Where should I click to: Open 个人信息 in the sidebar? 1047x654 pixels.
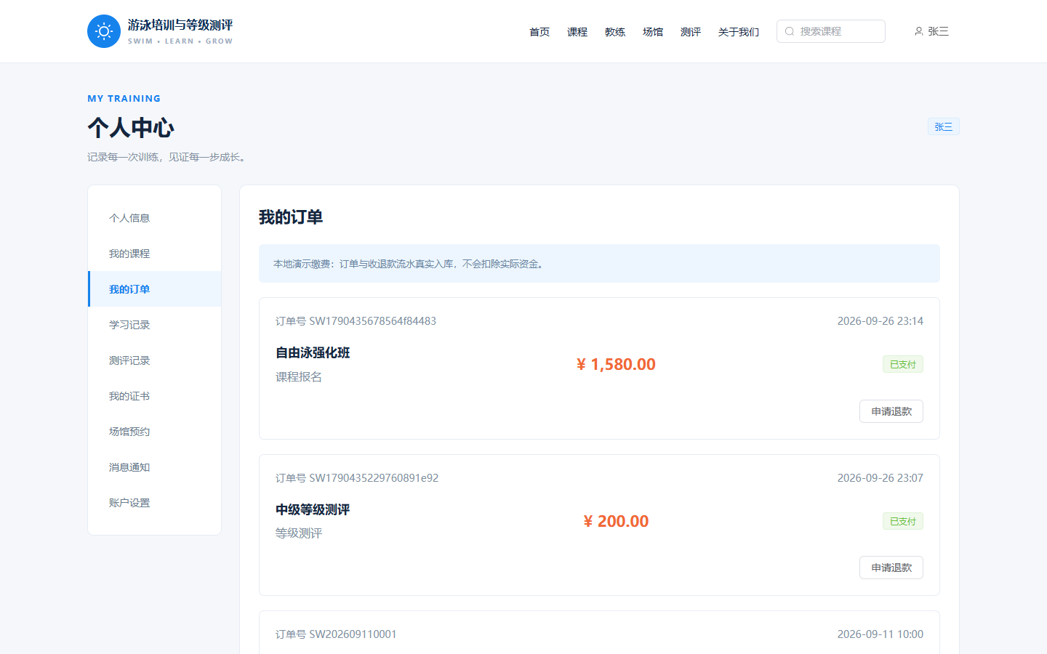click(155, 218)
